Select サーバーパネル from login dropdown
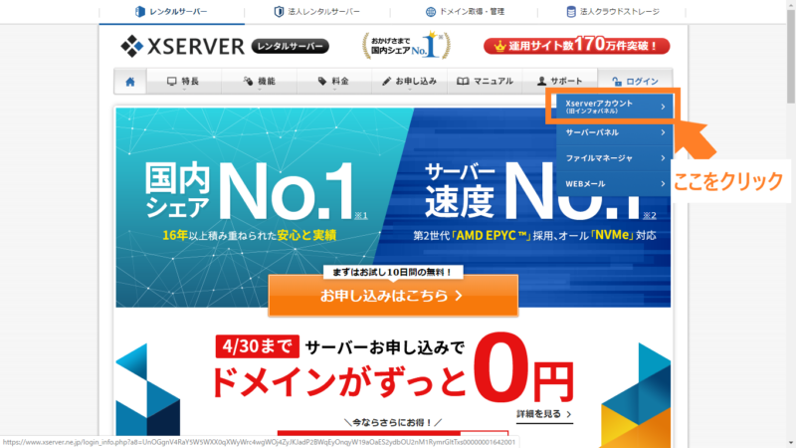This screenshot has height=448, width=796. (615, 132)
